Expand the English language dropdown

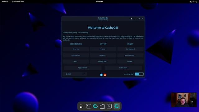[x=75, y=74]
